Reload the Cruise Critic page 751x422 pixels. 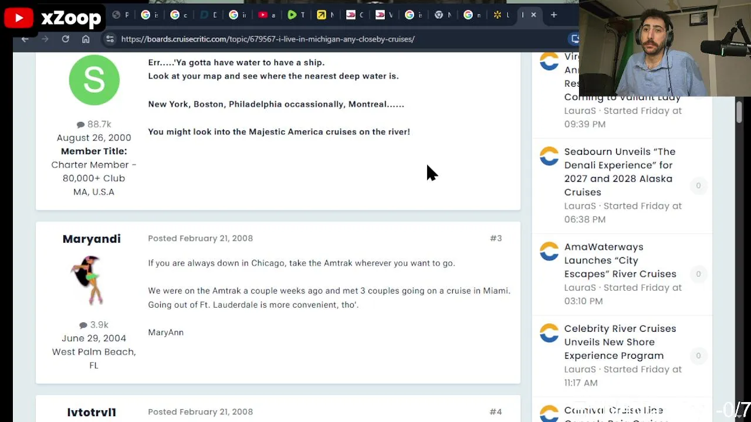click(x=65, y=39)
